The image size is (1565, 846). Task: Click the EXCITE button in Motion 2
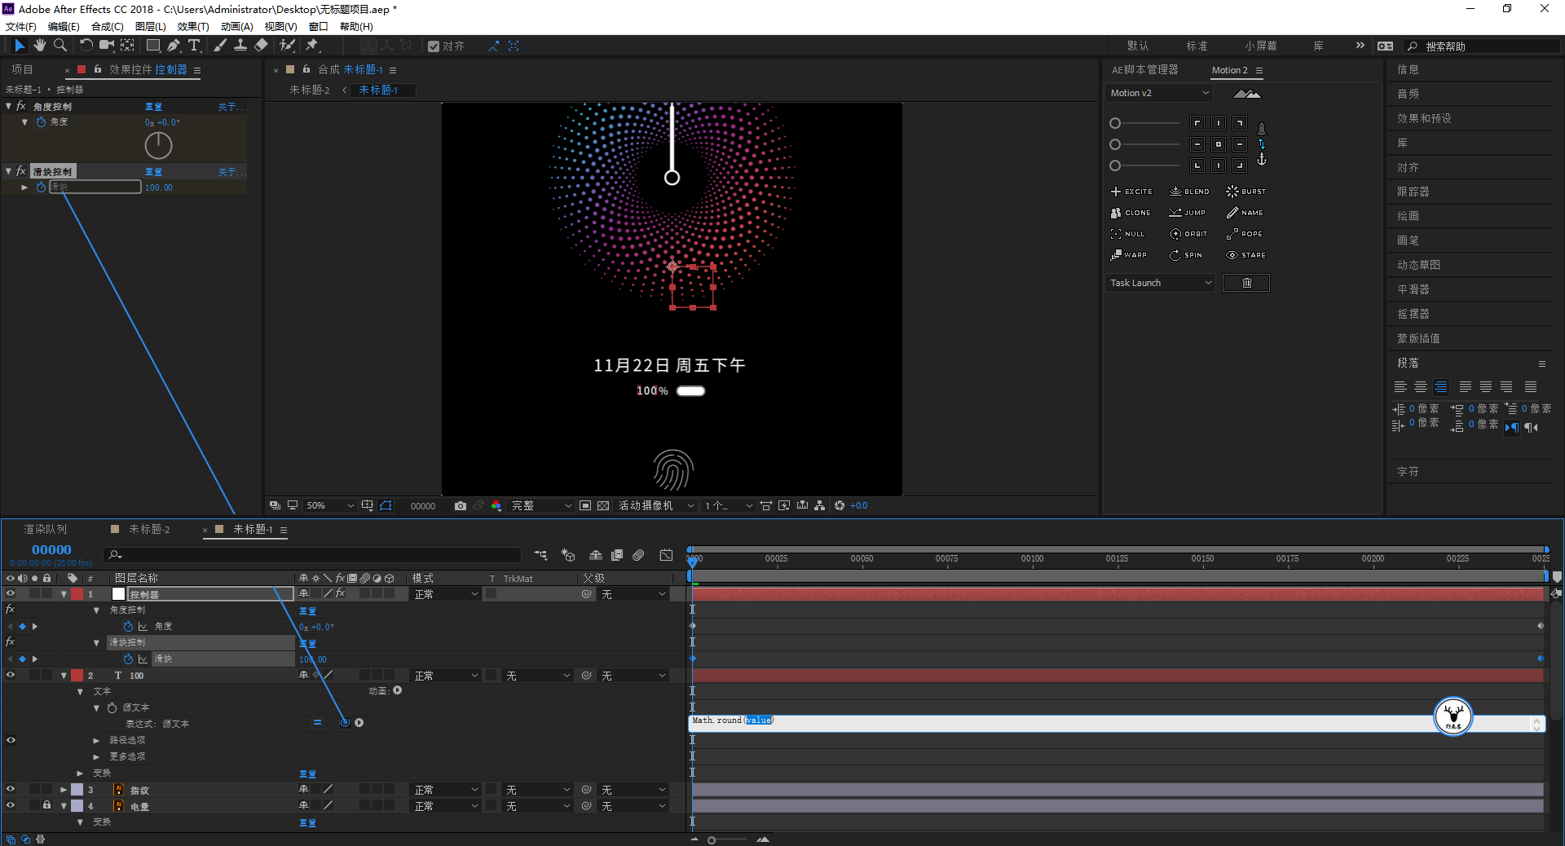(1131, 192)
